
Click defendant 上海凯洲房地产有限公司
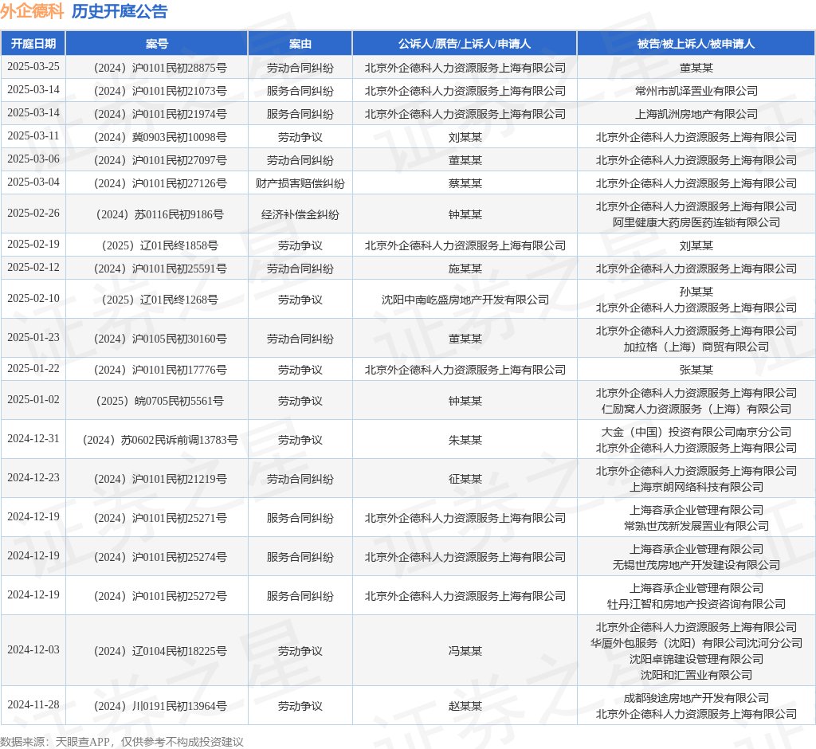click(x=696, y=114)
